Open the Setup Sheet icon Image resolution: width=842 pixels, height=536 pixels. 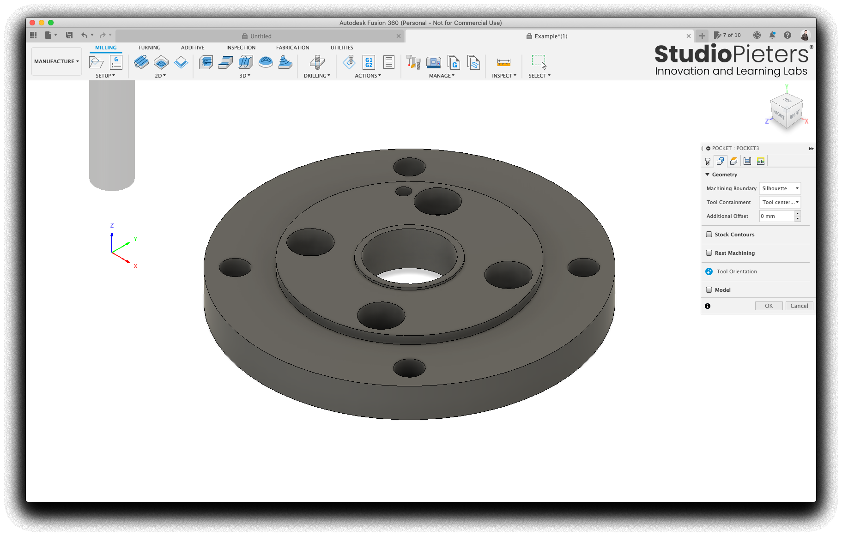[x=389, y=62]
